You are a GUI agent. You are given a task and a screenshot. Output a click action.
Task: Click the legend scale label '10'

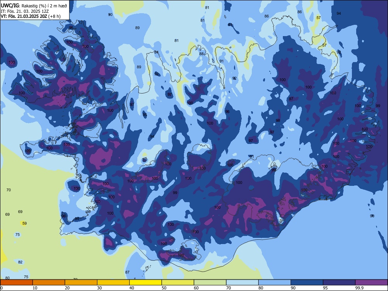coord(35,288)
